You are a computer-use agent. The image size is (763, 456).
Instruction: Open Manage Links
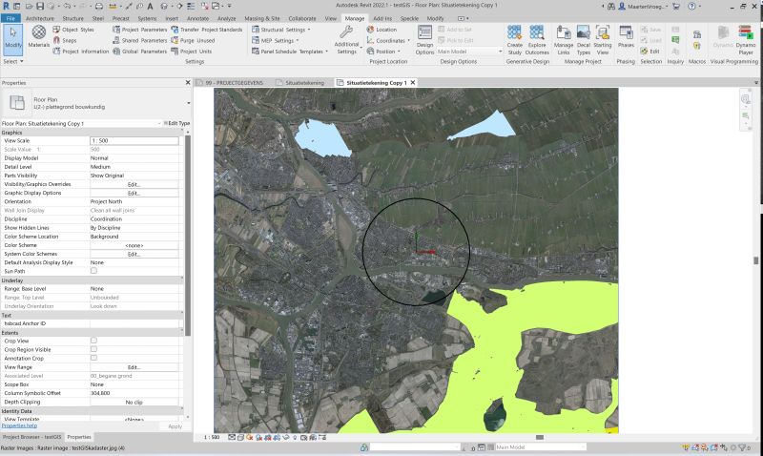pyautogui.click(x=564, y=40)
